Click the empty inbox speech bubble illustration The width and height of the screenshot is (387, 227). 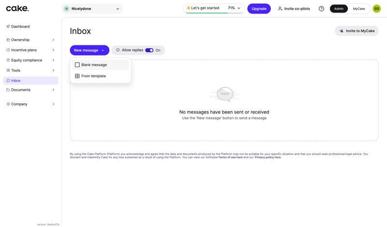(x=224, y=94)
